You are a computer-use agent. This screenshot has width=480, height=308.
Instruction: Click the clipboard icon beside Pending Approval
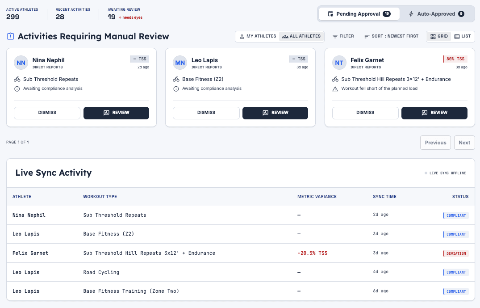pos(330,14)
